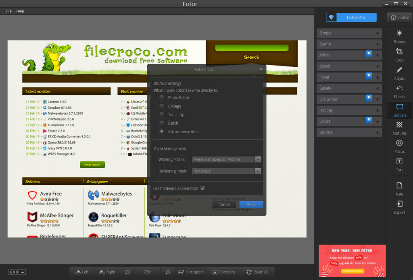
Task: Click Pro badge on Artico category
Action: coord(369,54)
